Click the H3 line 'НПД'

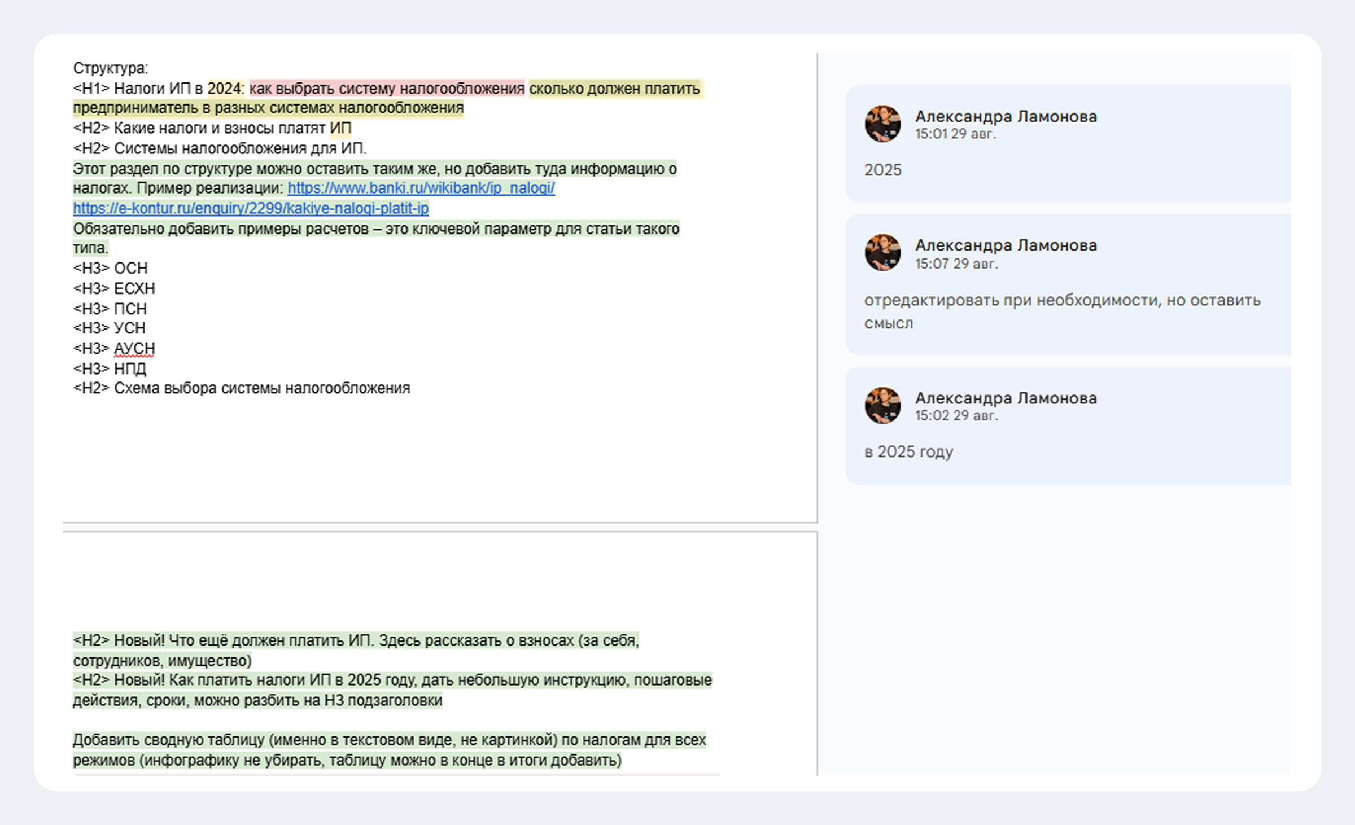[130, 368]
